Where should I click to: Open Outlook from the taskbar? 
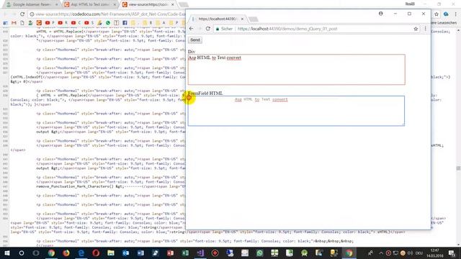pyautogui.click(x=126, y=253)
